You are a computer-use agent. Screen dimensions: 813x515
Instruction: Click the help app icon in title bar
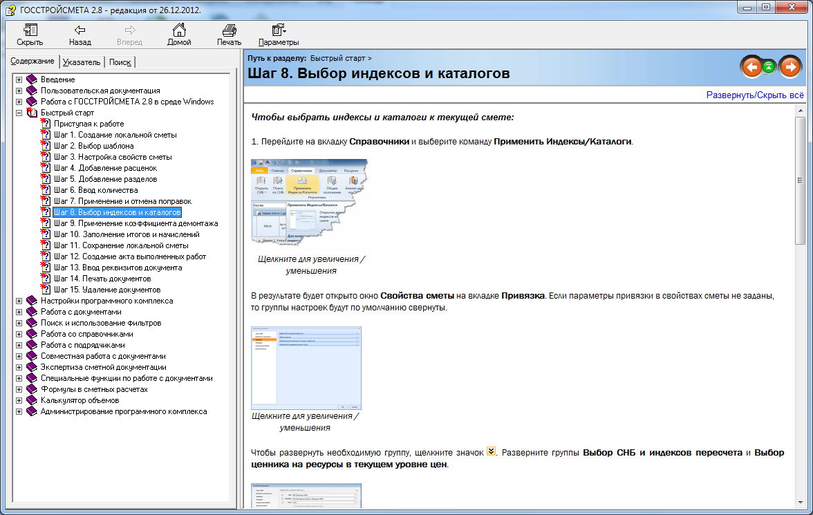10,10
